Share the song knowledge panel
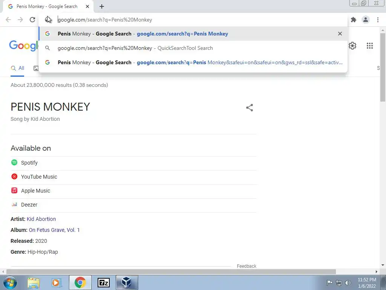Screen dimensions: 386x290 (x=250, y=108)
